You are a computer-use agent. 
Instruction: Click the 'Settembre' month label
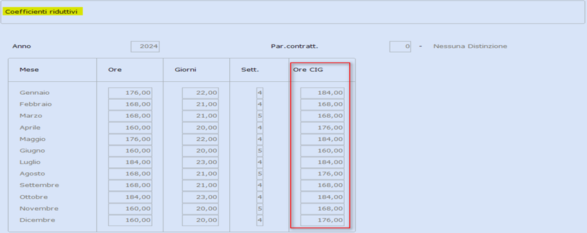[39, 185]
